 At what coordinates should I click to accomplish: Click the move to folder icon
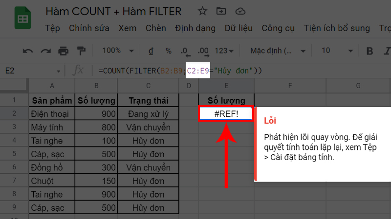point(221,11)
